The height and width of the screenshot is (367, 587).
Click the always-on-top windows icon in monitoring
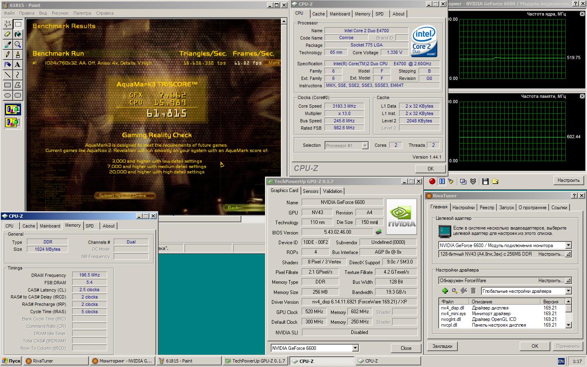coord(463,181)
